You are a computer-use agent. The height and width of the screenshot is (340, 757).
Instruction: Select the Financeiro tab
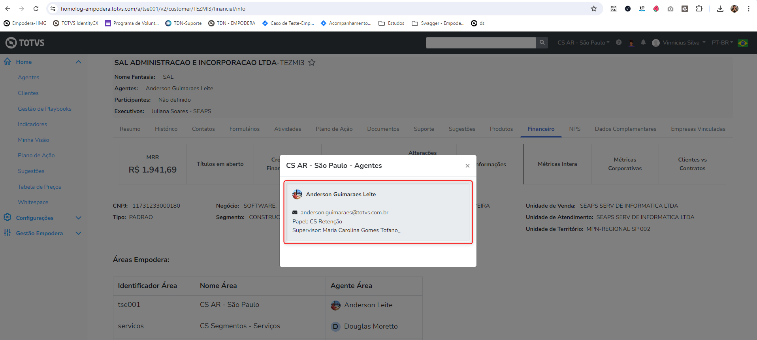[x=541, y=129]
